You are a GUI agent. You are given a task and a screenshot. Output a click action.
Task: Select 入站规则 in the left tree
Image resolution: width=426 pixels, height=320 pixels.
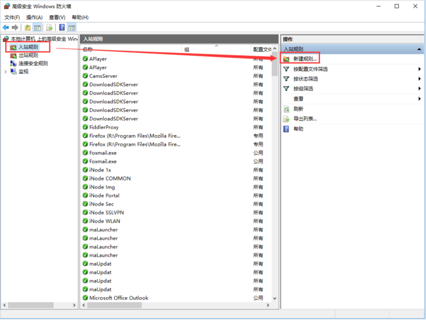coord(28,47)
